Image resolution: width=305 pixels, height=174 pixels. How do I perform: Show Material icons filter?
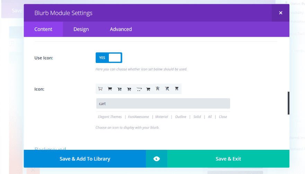(x=162, y=117)
